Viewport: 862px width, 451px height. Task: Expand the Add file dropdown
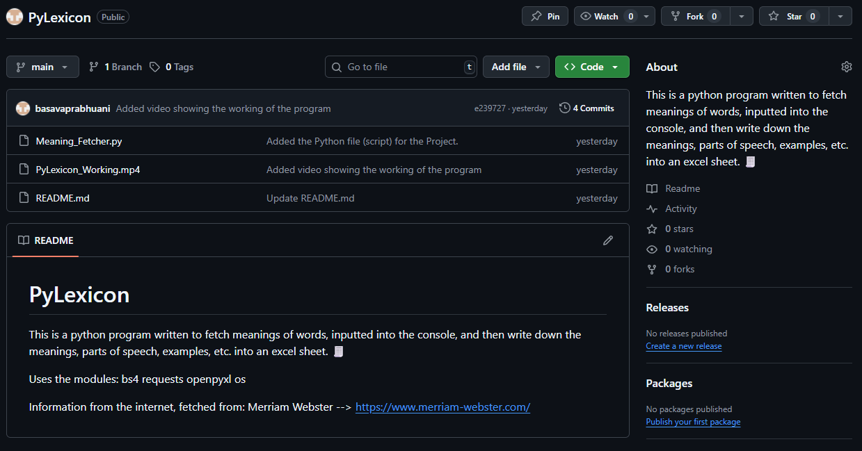[x=516, y=67]
